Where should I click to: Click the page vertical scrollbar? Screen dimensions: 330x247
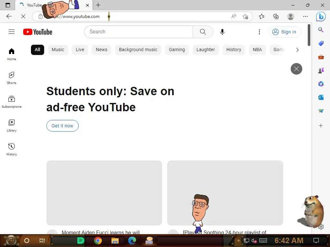click(309, 35)
